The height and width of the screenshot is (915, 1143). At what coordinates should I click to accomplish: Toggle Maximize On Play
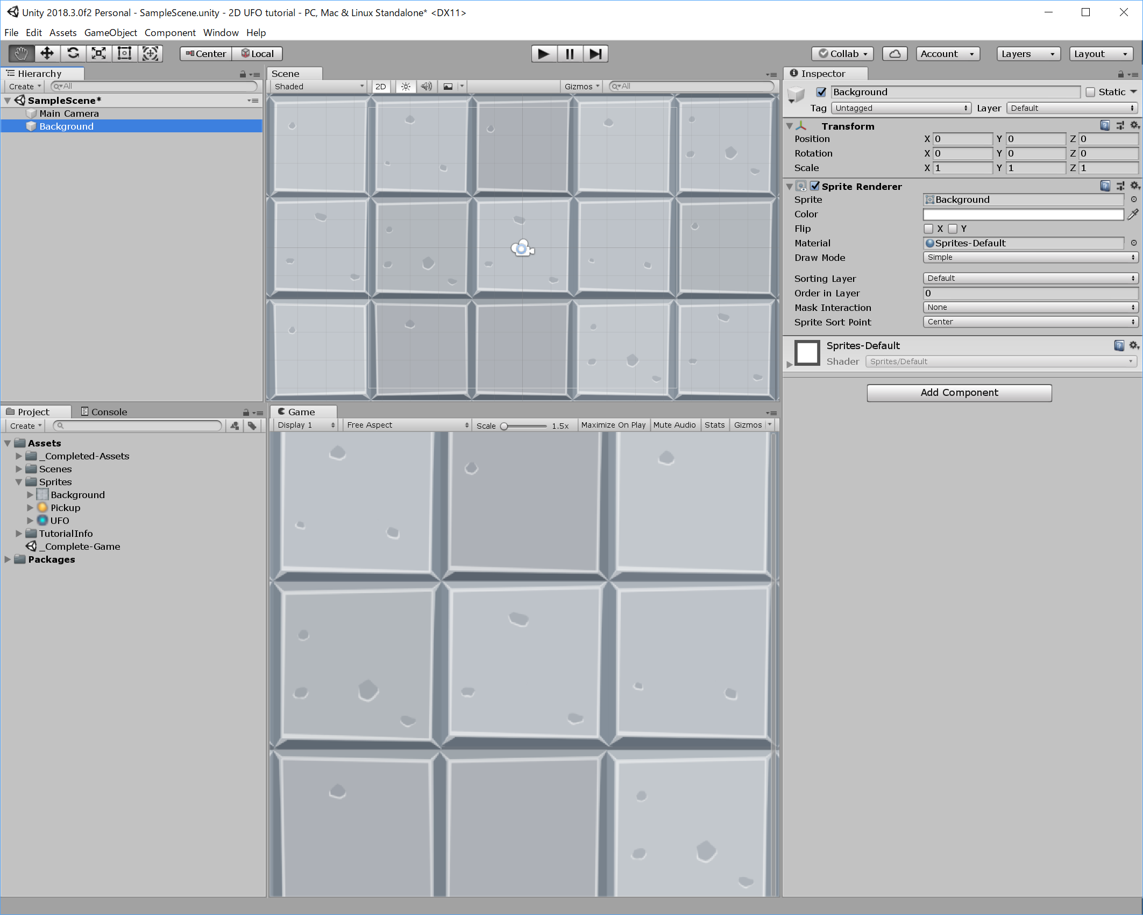pyautogui.click(x=613, y=425)
